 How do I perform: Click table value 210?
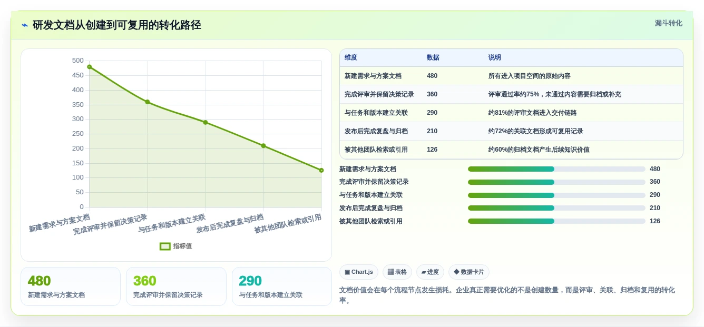coord(432,131)
